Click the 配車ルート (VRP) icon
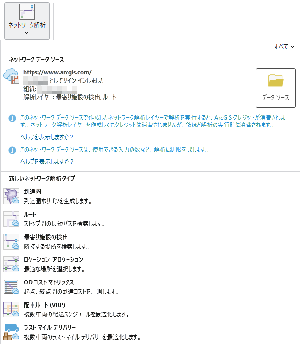The height and width of the screenshot is (344, 300). tap(11, 309)
